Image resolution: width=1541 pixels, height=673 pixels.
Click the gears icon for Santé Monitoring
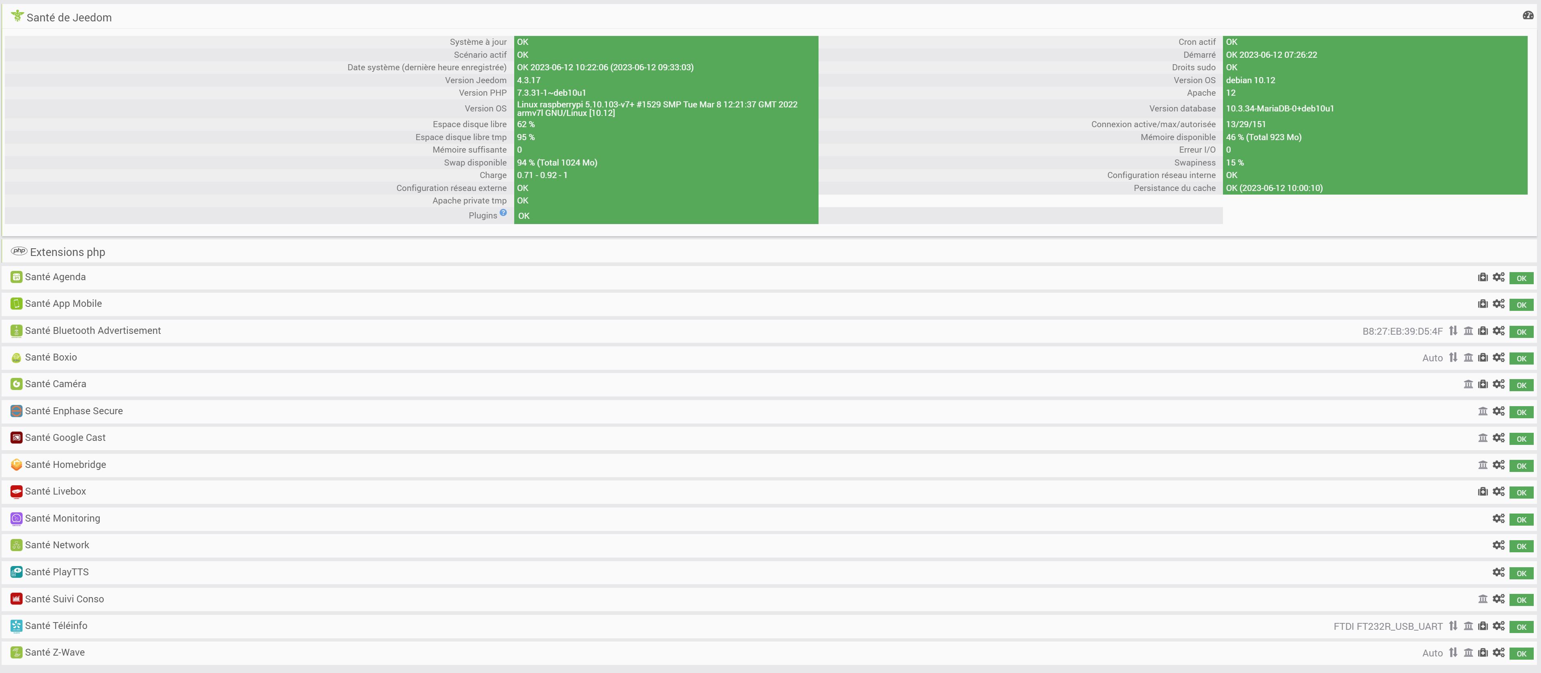1499,519
